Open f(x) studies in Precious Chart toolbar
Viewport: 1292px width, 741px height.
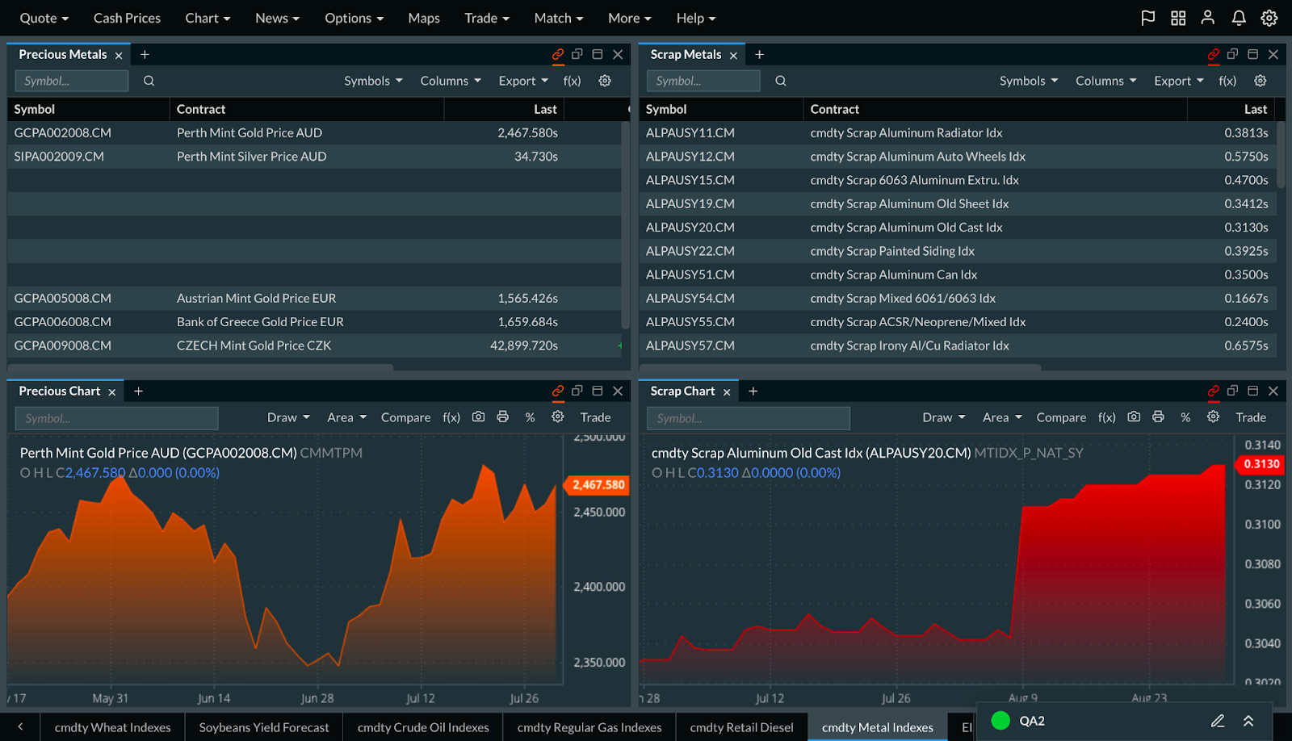[x=451, y=417]
